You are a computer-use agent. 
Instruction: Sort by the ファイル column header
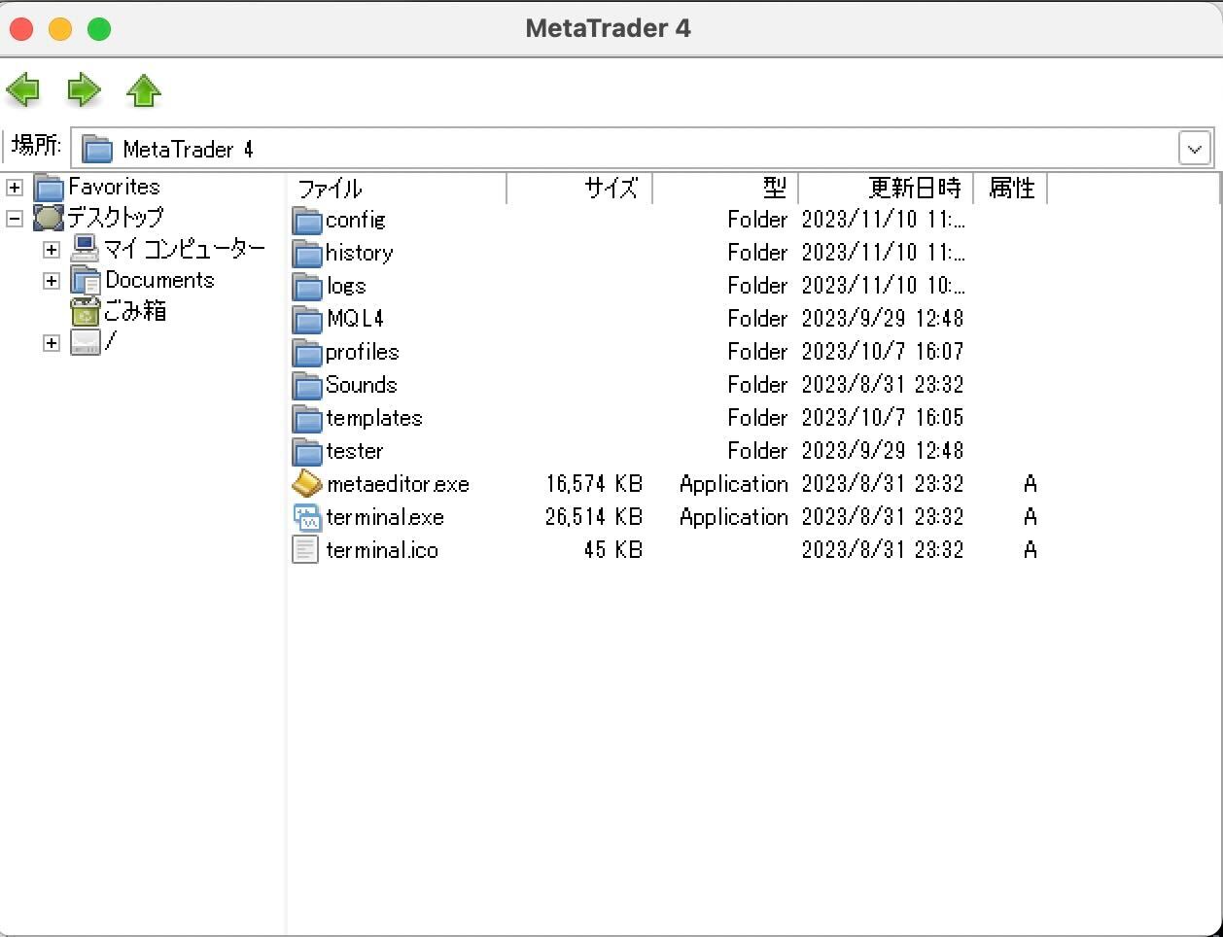[398, 188]
